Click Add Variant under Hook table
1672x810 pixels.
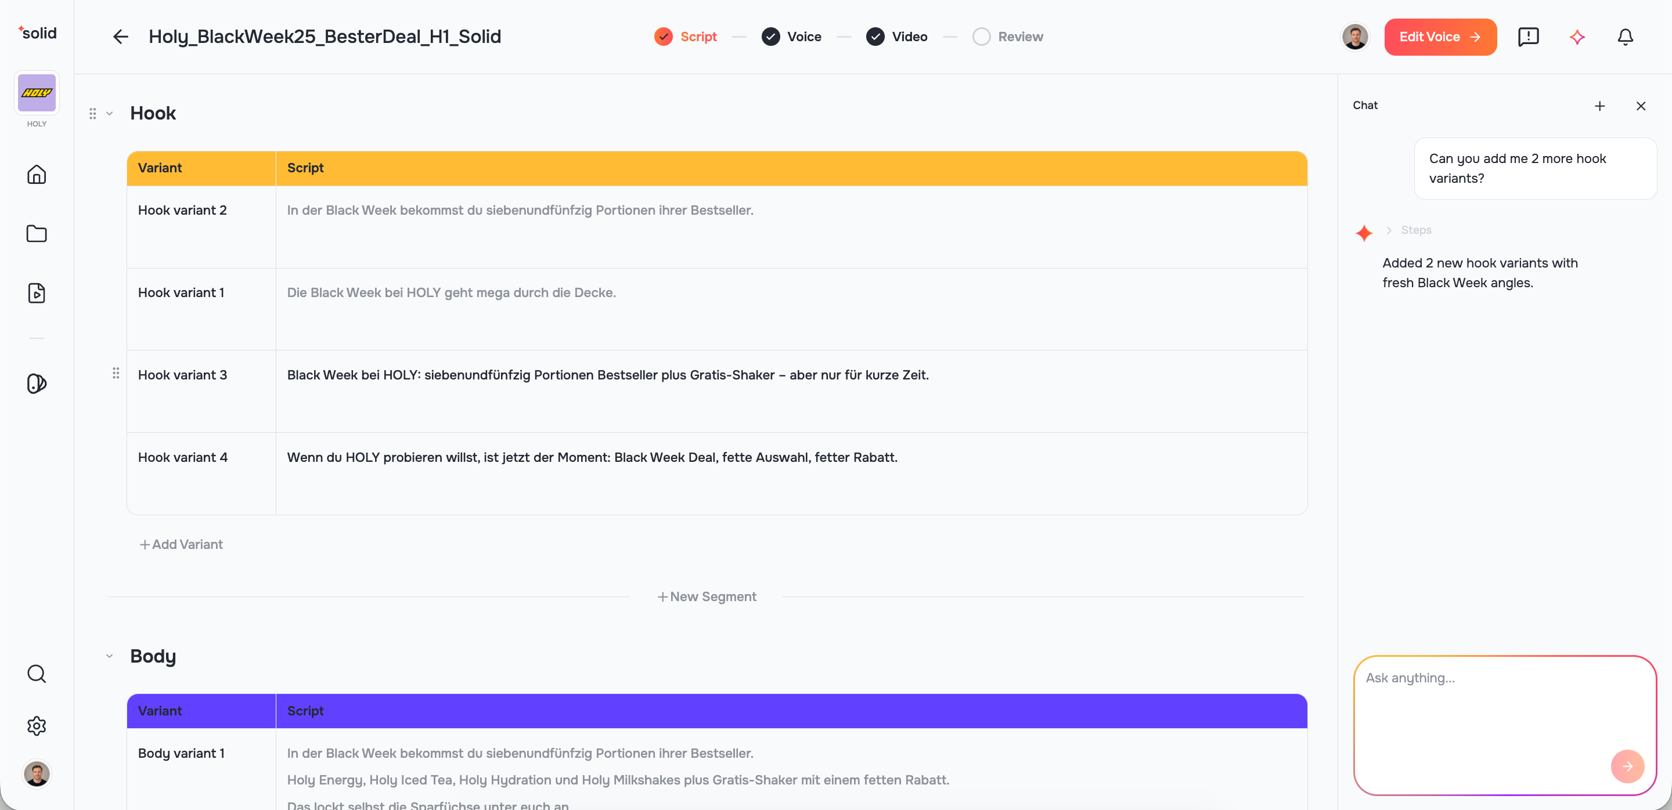pos(181,544)
